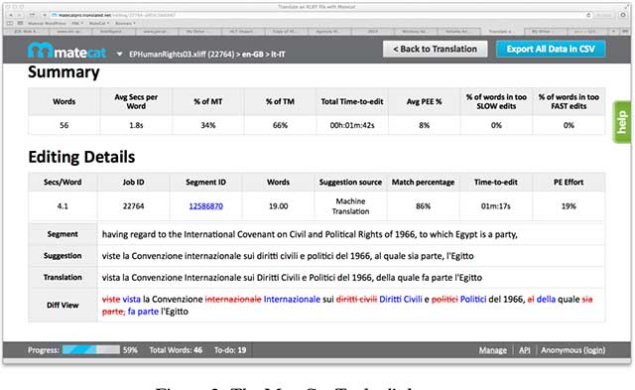Click the MateCat logo
Screen dimensions: 635x390
coord(66,51)
